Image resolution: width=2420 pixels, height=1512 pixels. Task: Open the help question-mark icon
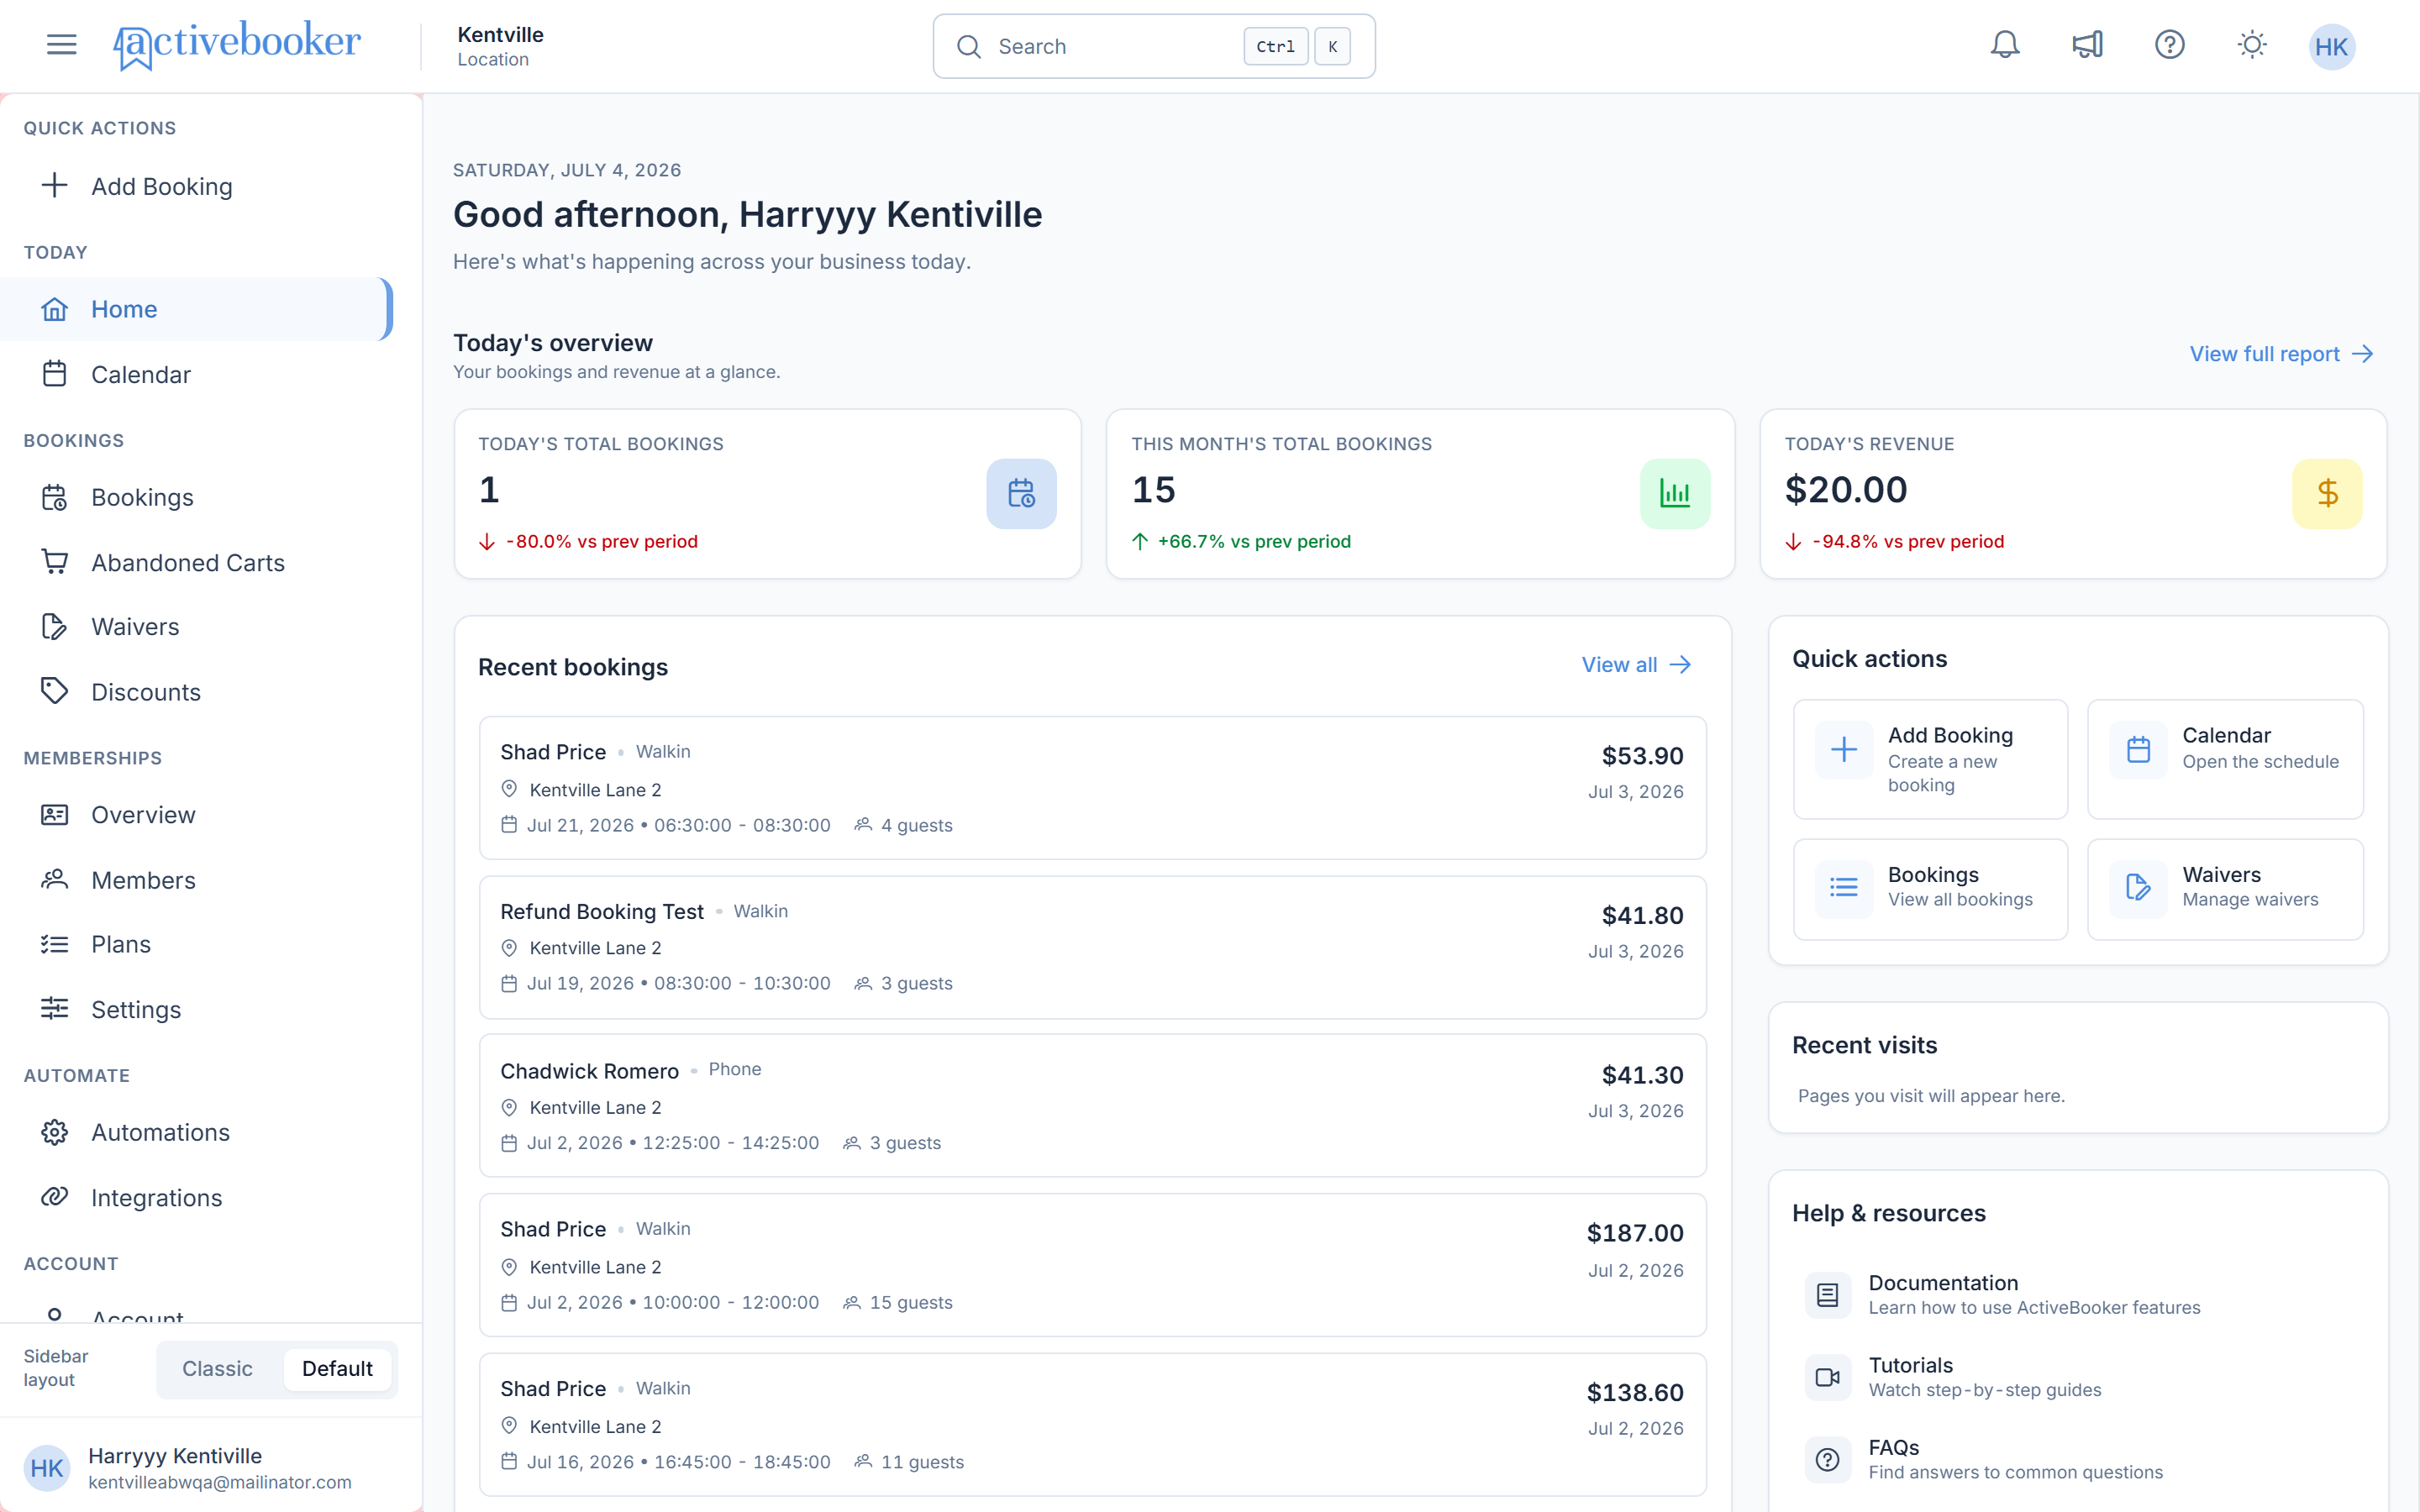point(2169,45)
